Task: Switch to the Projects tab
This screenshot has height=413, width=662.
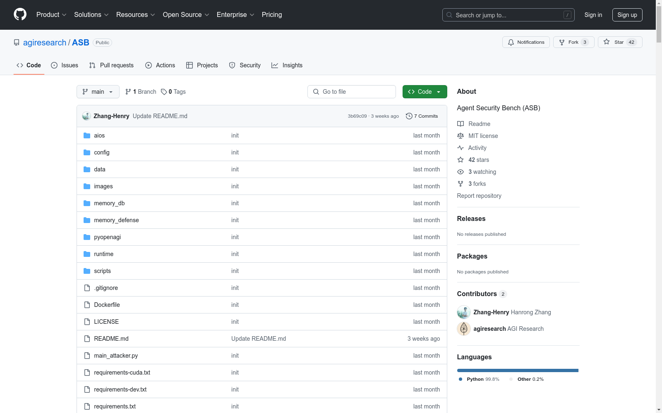Action: click(202, 65)
